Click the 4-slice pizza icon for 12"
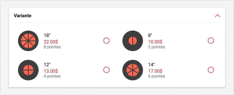The height and width of the screenshot is (95, 234). [x=28, y=70]
